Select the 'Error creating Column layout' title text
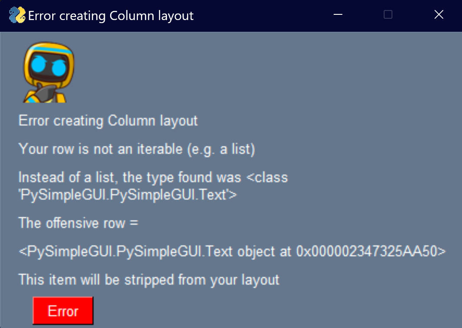462x328 pixels. (x=107, y=121)
